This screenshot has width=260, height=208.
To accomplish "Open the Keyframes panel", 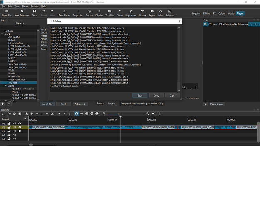I will click(131, 13).
